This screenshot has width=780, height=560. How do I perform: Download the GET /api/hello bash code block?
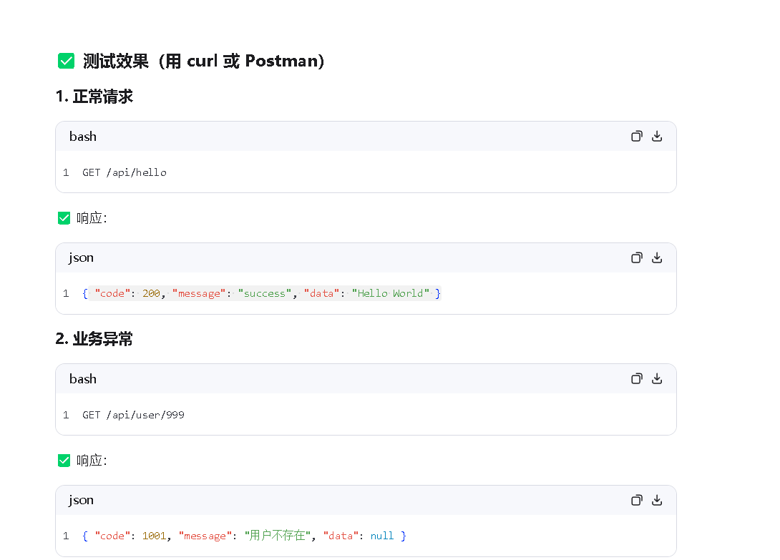pos(657,137)
